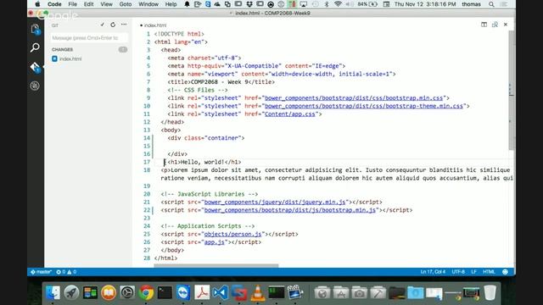Open the Explorer view in activity bar
The width and height of the screenshot is (543, 305).
(x=35, y=29)
